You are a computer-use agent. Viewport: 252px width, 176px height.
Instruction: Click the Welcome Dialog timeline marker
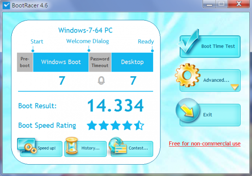tap(89, 50)
